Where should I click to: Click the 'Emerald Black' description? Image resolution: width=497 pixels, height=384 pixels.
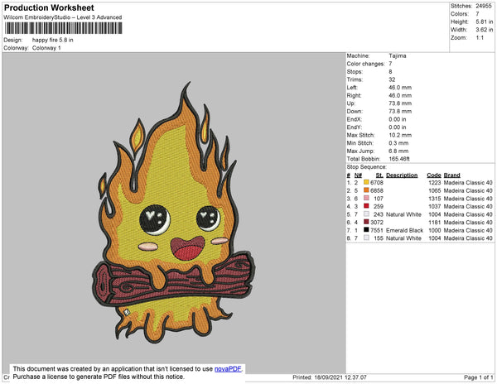(x=405, y=230)
